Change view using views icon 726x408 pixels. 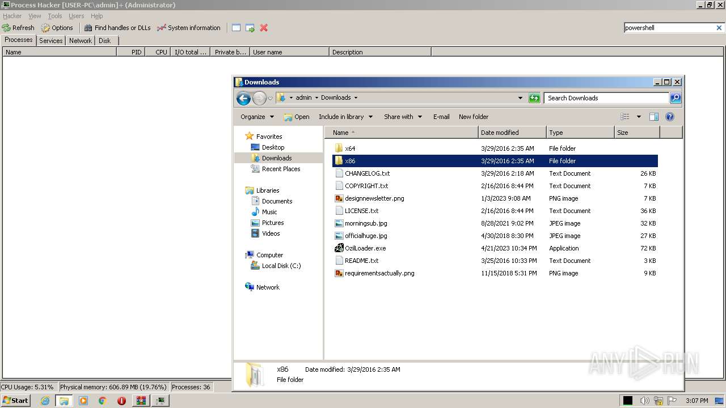pos(625,117)
